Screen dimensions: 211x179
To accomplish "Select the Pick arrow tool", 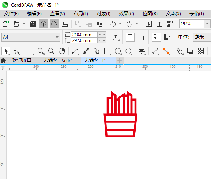I will pos(6,51).
